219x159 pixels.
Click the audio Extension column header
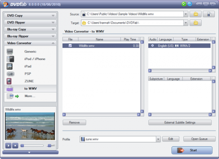coord(203,39)
